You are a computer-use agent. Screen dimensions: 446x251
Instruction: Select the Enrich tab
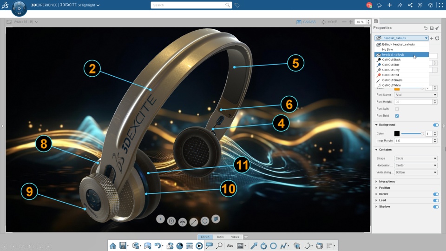[205, 237]
